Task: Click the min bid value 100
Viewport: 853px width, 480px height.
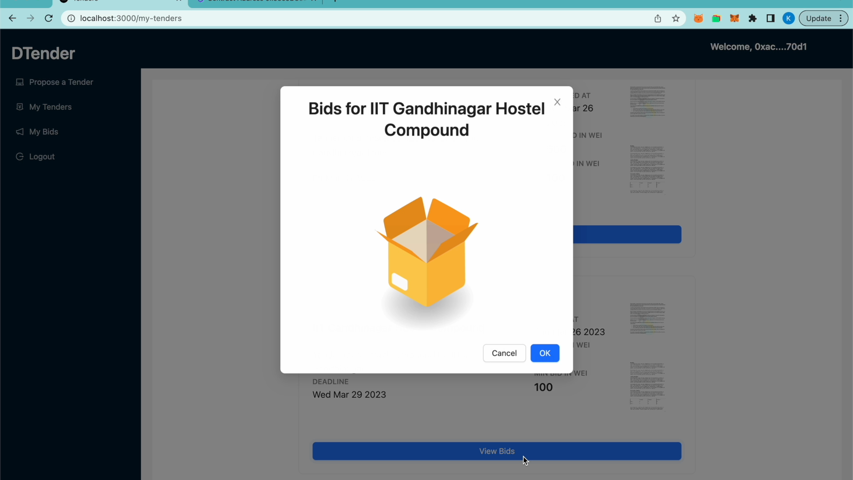Action: point(543,387)
